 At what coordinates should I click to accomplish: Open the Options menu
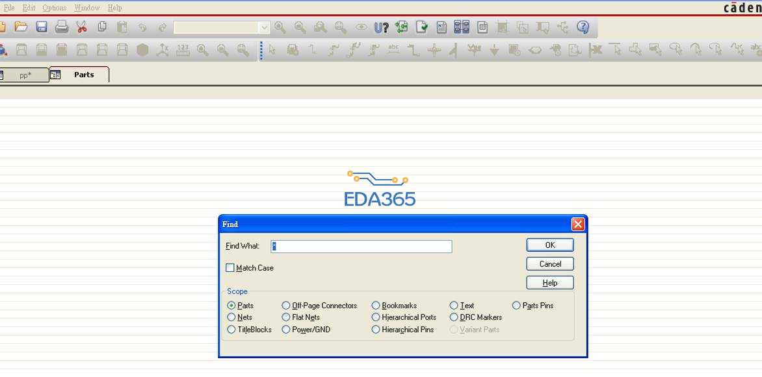click(55, 8)
